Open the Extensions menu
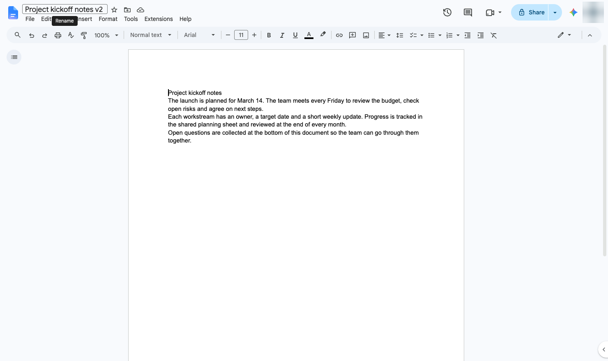Image resolution: width=608 pixels, height=361 pixels. (159, 19)
